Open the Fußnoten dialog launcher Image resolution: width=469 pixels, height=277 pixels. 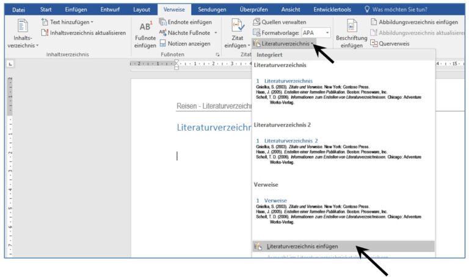click(217, 55)
